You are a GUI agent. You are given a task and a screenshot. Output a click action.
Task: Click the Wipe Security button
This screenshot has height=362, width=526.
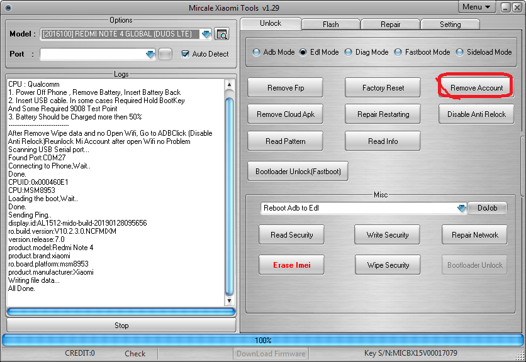tap(388, 265)
